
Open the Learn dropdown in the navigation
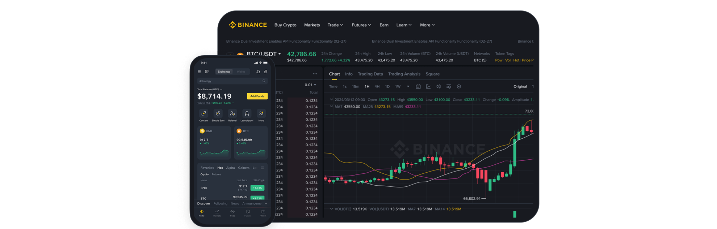(x=404, y=25)
